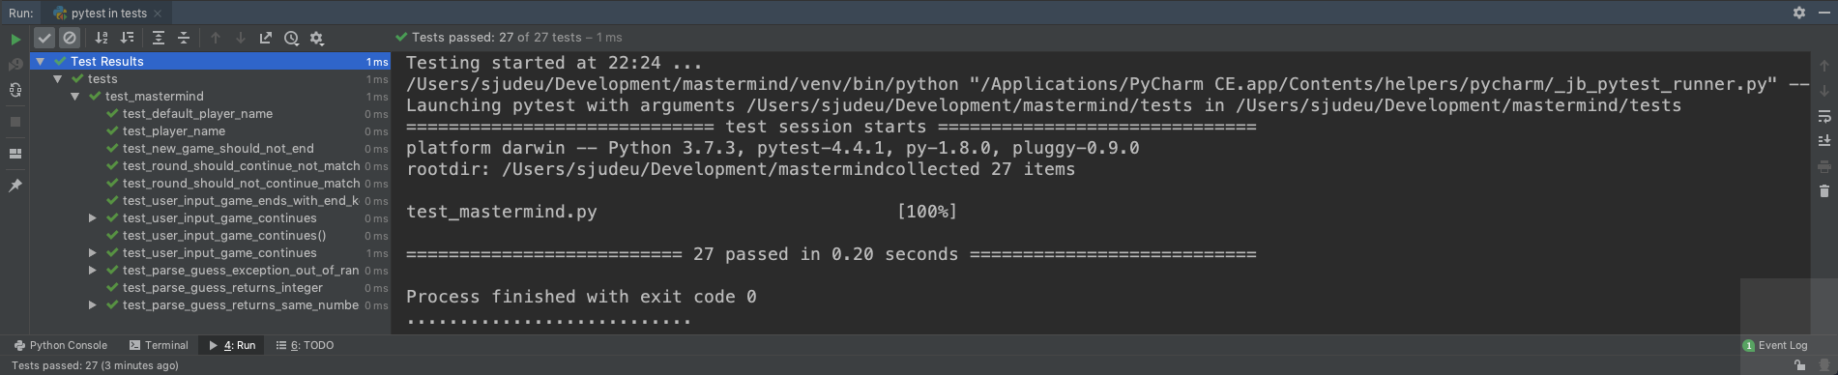Open test runner settings gear
Screen dimensions: 1838x375
[316, 38]
